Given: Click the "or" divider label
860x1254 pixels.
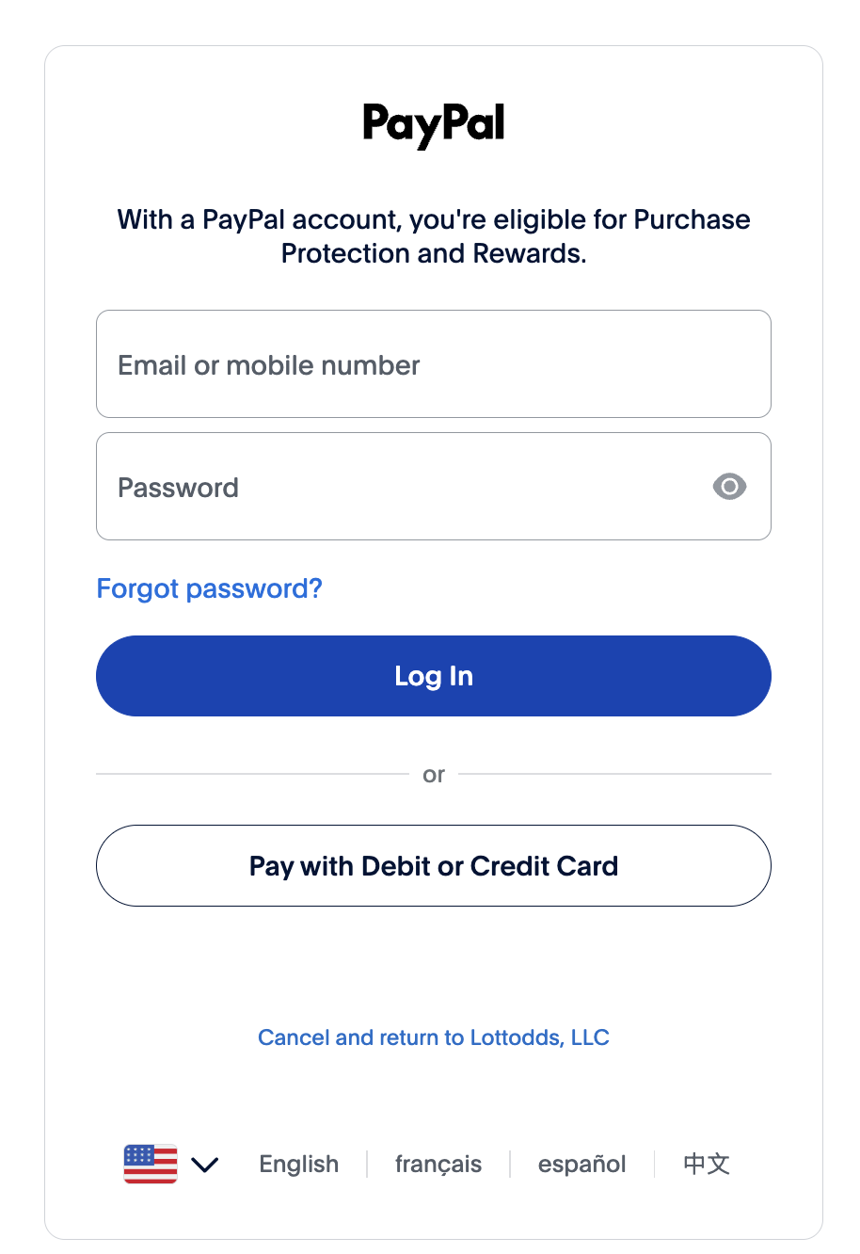Looking at the screenshot, I should (434, 775).
